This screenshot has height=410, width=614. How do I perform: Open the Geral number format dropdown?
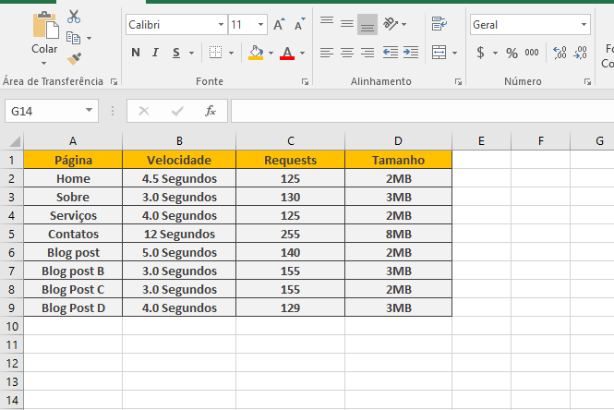coord(584,24)
